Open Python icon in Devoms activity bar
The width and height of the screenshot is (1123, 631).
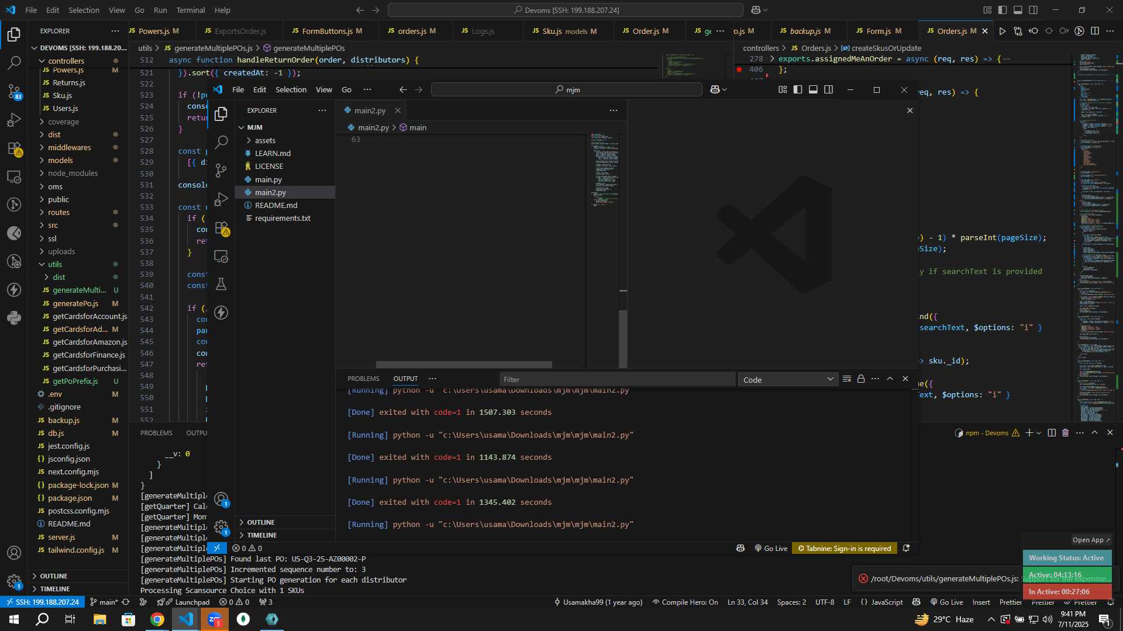point(14,318)
